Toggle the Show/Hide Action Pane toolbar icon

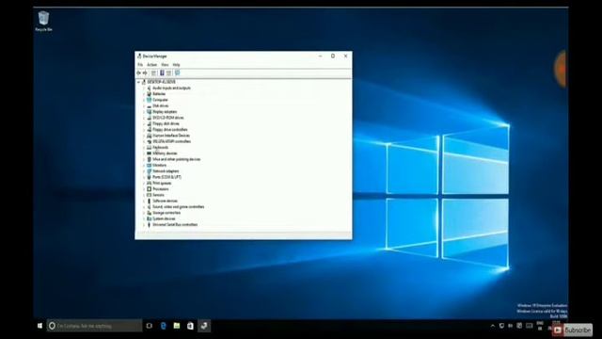(x=168, y=73)
